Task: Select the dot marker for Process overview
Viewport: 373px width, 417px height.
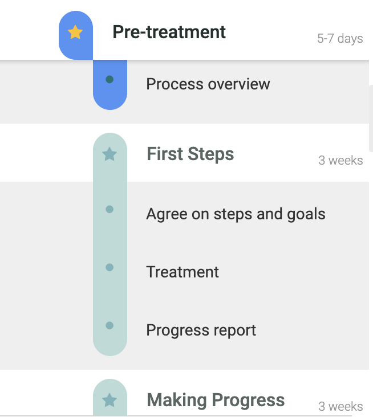Action: click(x=110, y=79)
